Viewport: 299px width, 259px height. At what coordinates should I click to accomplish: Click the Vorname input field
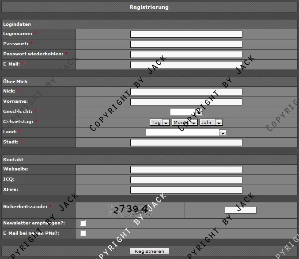tap(186, 102)
